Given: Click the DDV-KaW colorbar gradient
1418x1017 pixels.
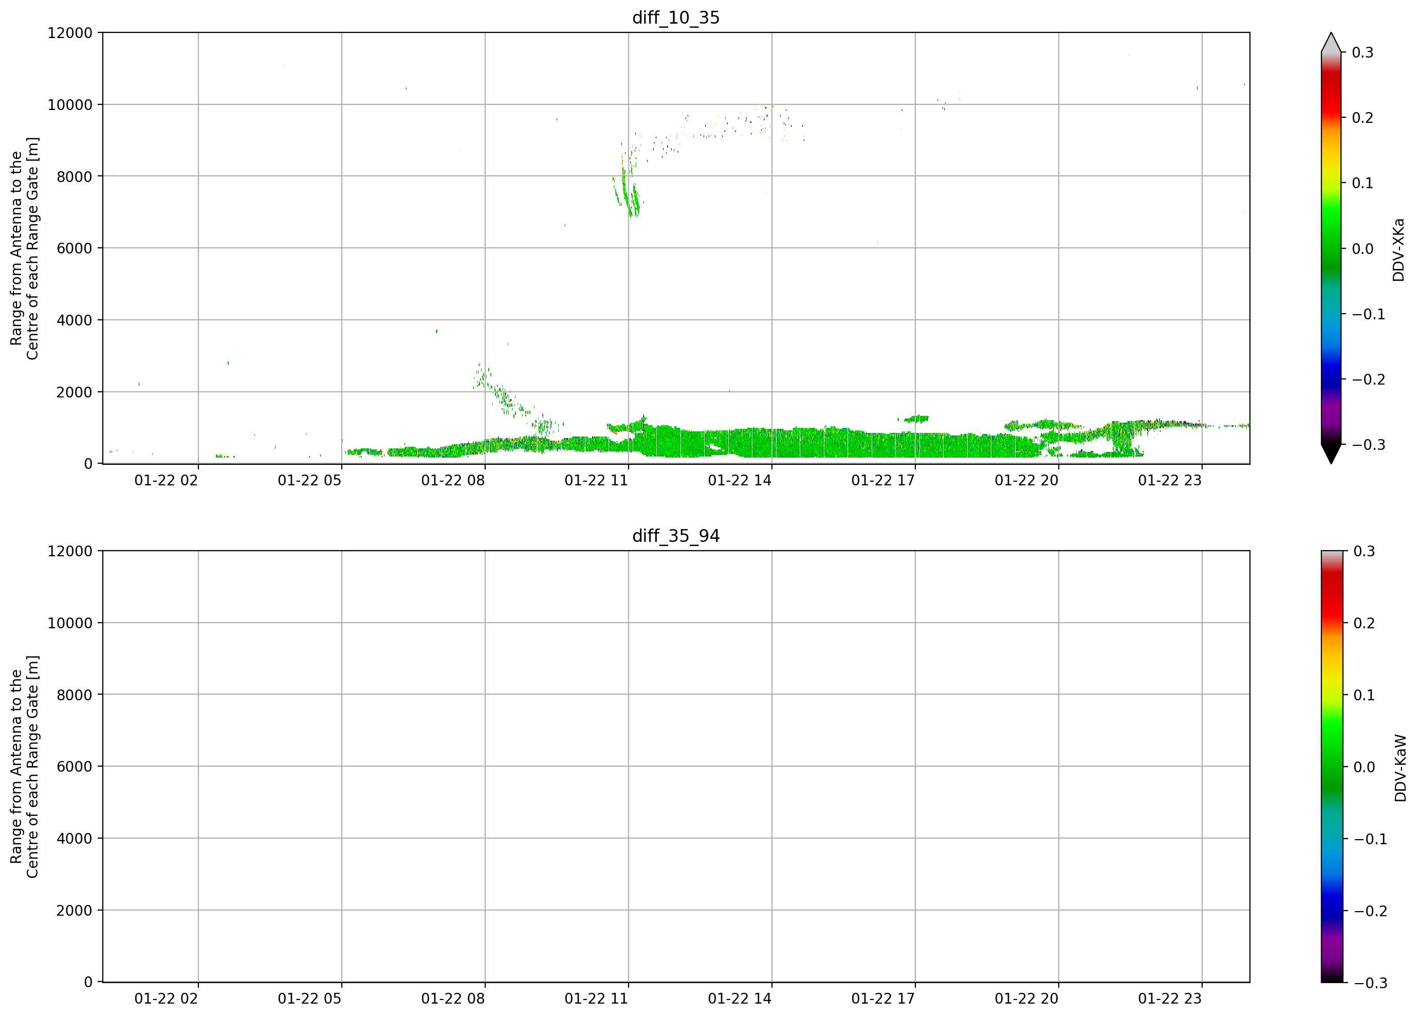Looking at the screenshot, I should 1331,766.
